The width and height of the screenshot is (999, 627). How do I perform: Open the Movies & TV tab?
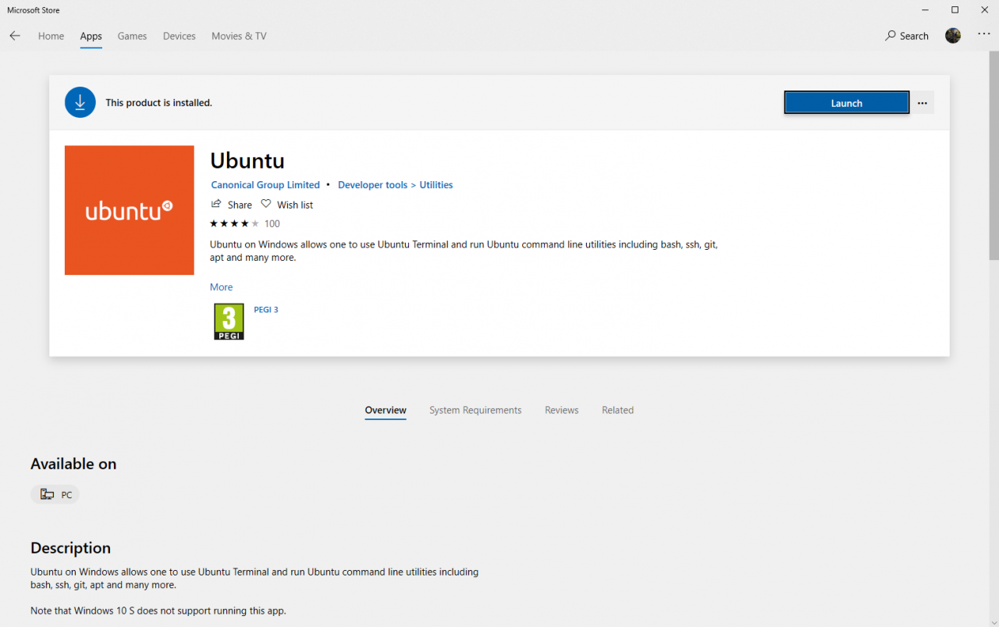(x=239, y=36)
